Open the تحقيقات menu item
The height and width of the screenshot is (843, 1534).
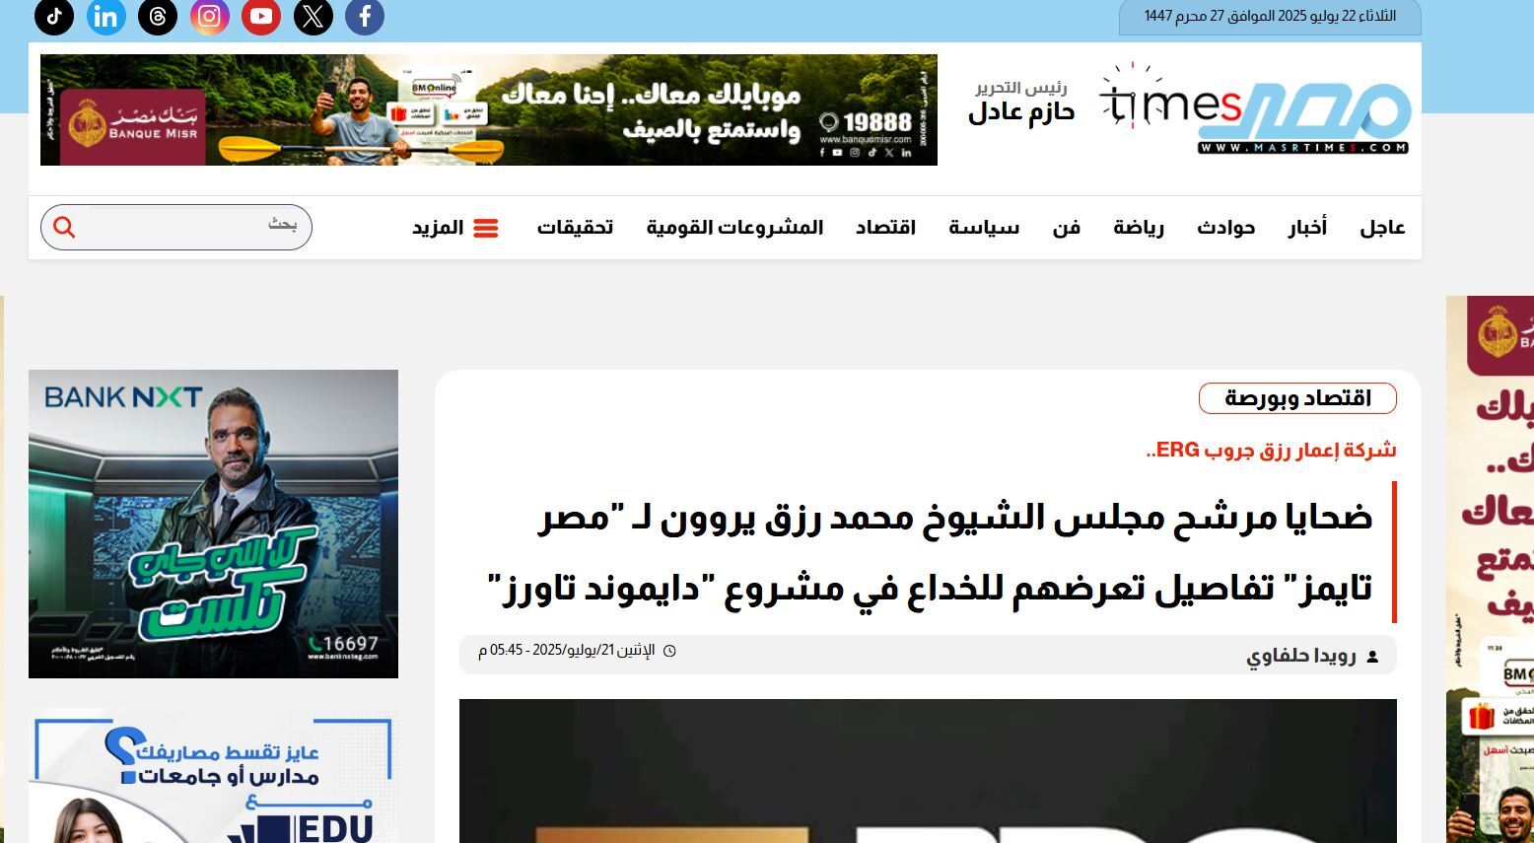pos(575,228)
